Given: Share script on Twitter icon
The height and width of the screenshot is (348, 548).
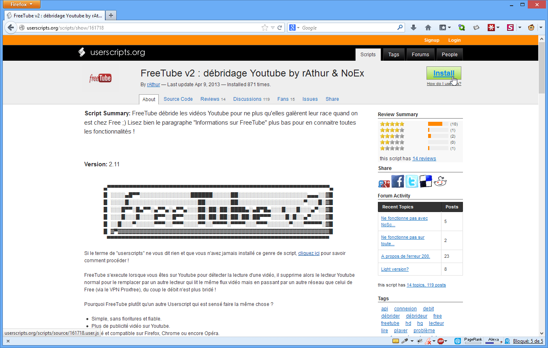Looking at the screenshot, I should (x=412, y=181).
